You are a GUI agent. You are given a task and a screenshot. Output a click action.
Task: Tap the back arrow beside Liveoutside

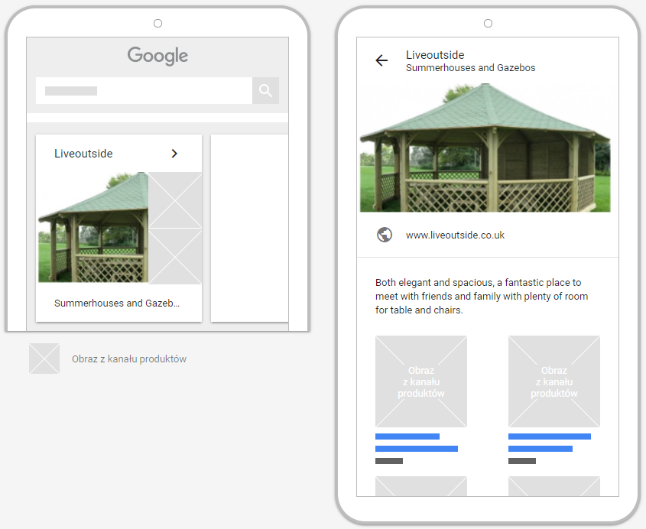[381, 60]
